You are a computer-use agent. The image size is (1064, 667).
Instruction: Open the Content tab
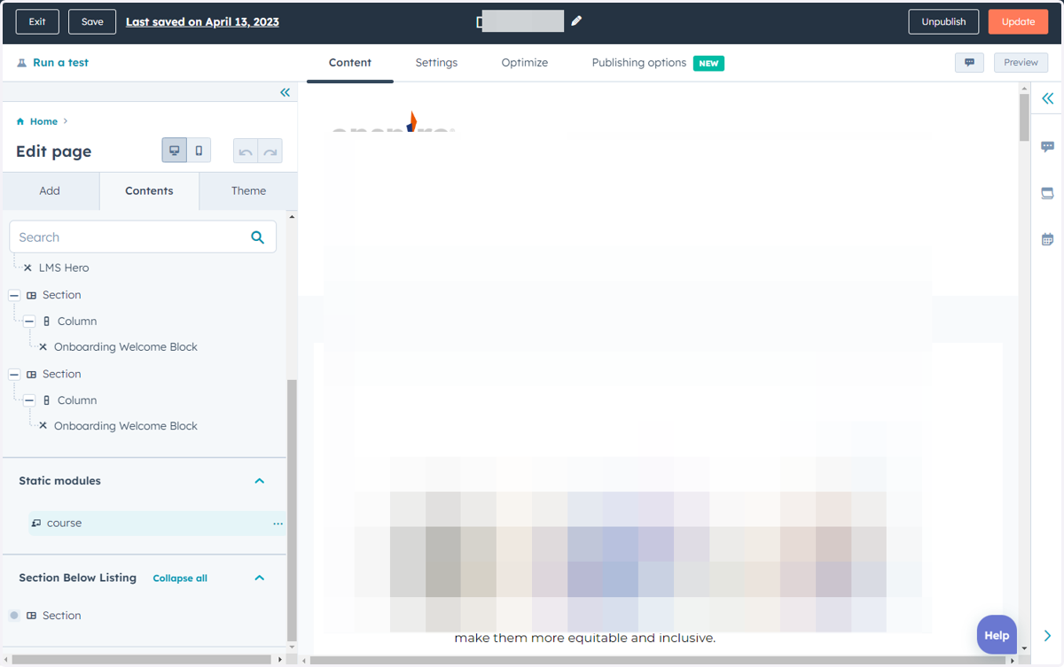click(350, 63)
